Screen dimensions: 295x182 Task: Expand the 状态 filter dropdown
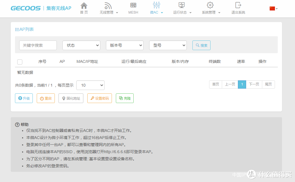pos(81,45)
